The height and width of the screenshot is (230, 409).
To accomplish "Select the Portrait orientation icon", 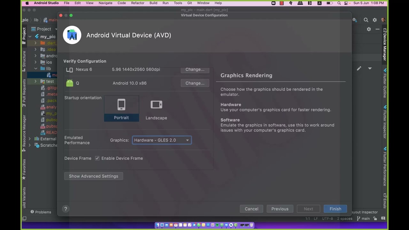I will [x=121, y=104].
